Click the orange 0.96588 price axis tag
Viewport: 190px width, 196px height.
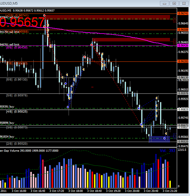point(183,29)
